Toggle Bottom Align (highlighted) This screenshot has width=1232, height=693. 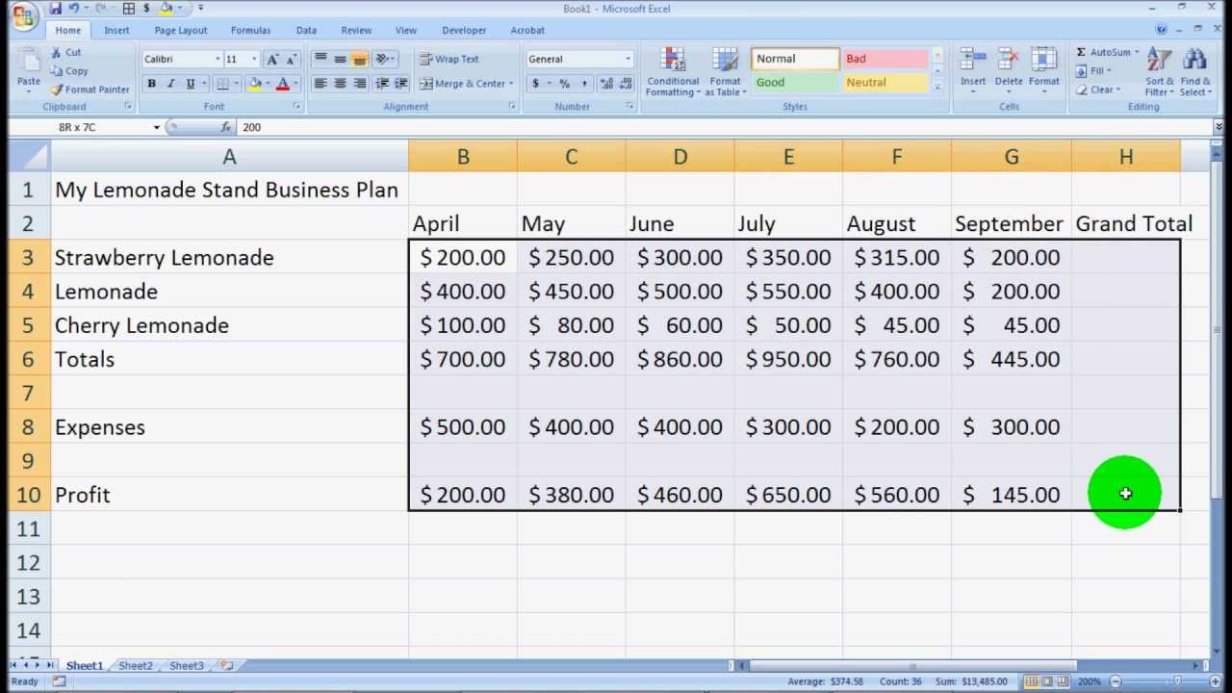point(359,59)
